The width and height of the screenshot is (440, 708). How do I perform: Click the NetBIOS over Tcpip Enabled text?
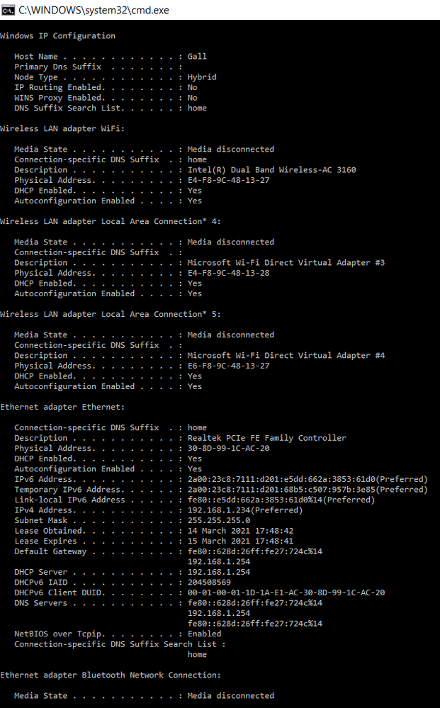[203, 634]
